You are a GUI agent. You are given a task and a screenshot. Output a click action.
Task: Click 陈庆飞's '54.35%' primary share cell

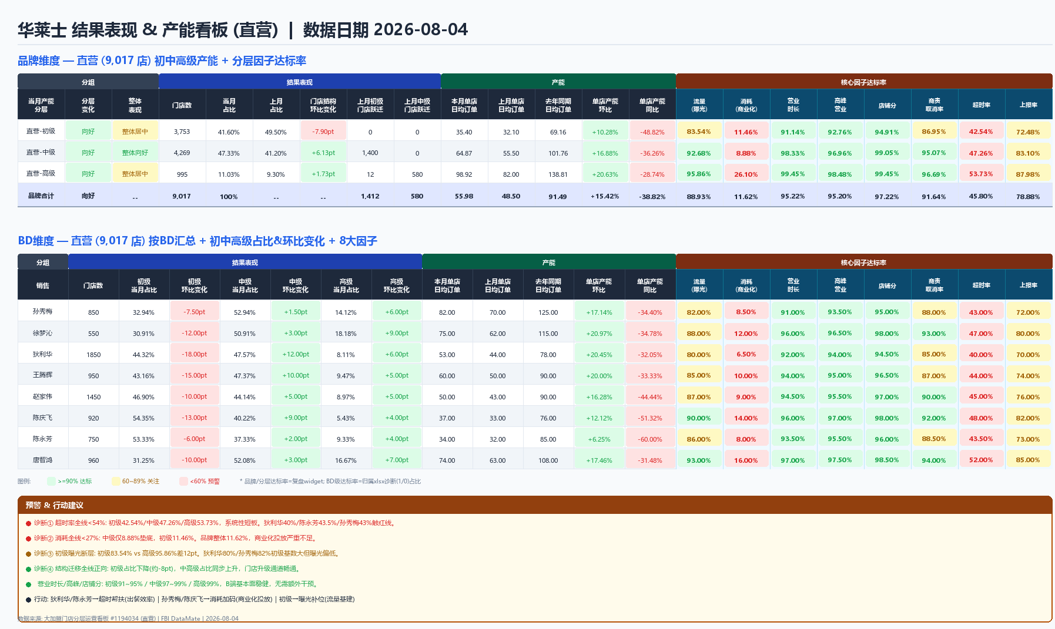[144, 418]
